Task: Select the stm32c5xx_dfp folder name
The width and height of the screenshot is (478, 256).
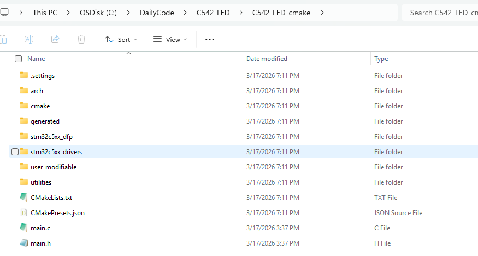Action: (51, 137)
